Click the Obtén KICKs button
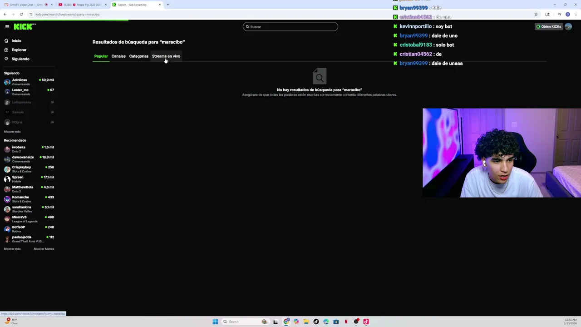This screenshot has width=581, height=327. click(548, 27)
